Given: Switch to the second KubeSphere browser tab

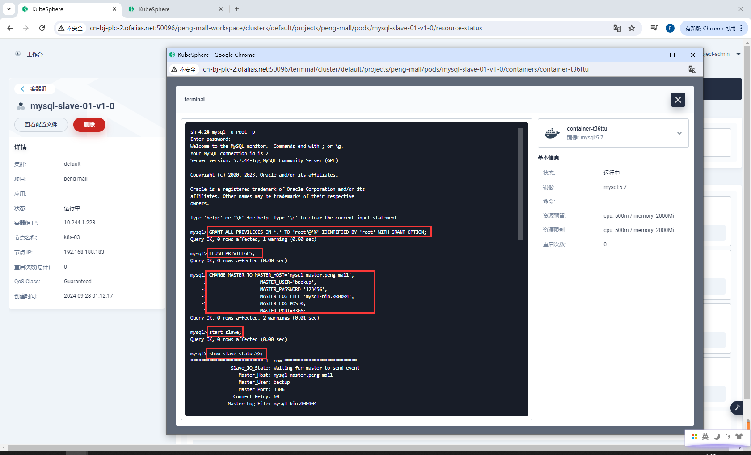Looking at the screenshot, I should [175, 9].
